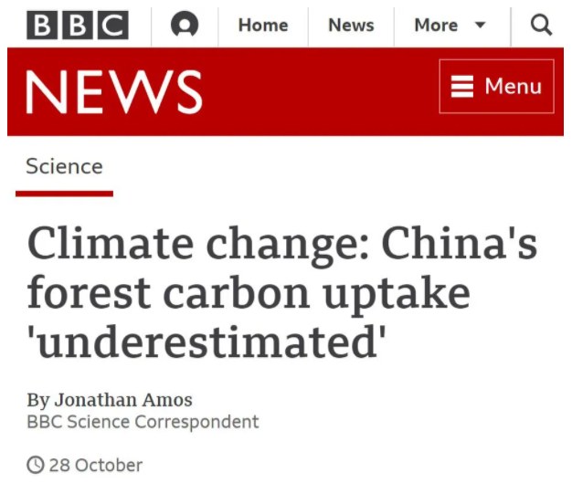Image resolution: width=572 pixels, height=483 pixels.
Task: Click the C block of BBC logo
Action: coord(112,25)
